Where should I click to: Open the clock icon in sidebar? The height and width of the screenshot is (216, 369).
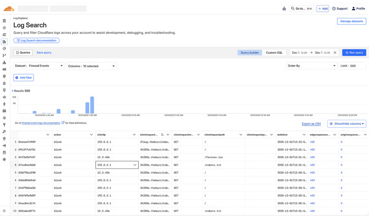[4, 28]
